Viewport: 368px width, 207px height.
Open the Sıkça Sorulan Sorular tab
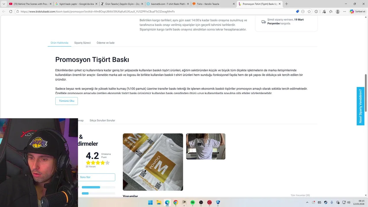(102, 120)
